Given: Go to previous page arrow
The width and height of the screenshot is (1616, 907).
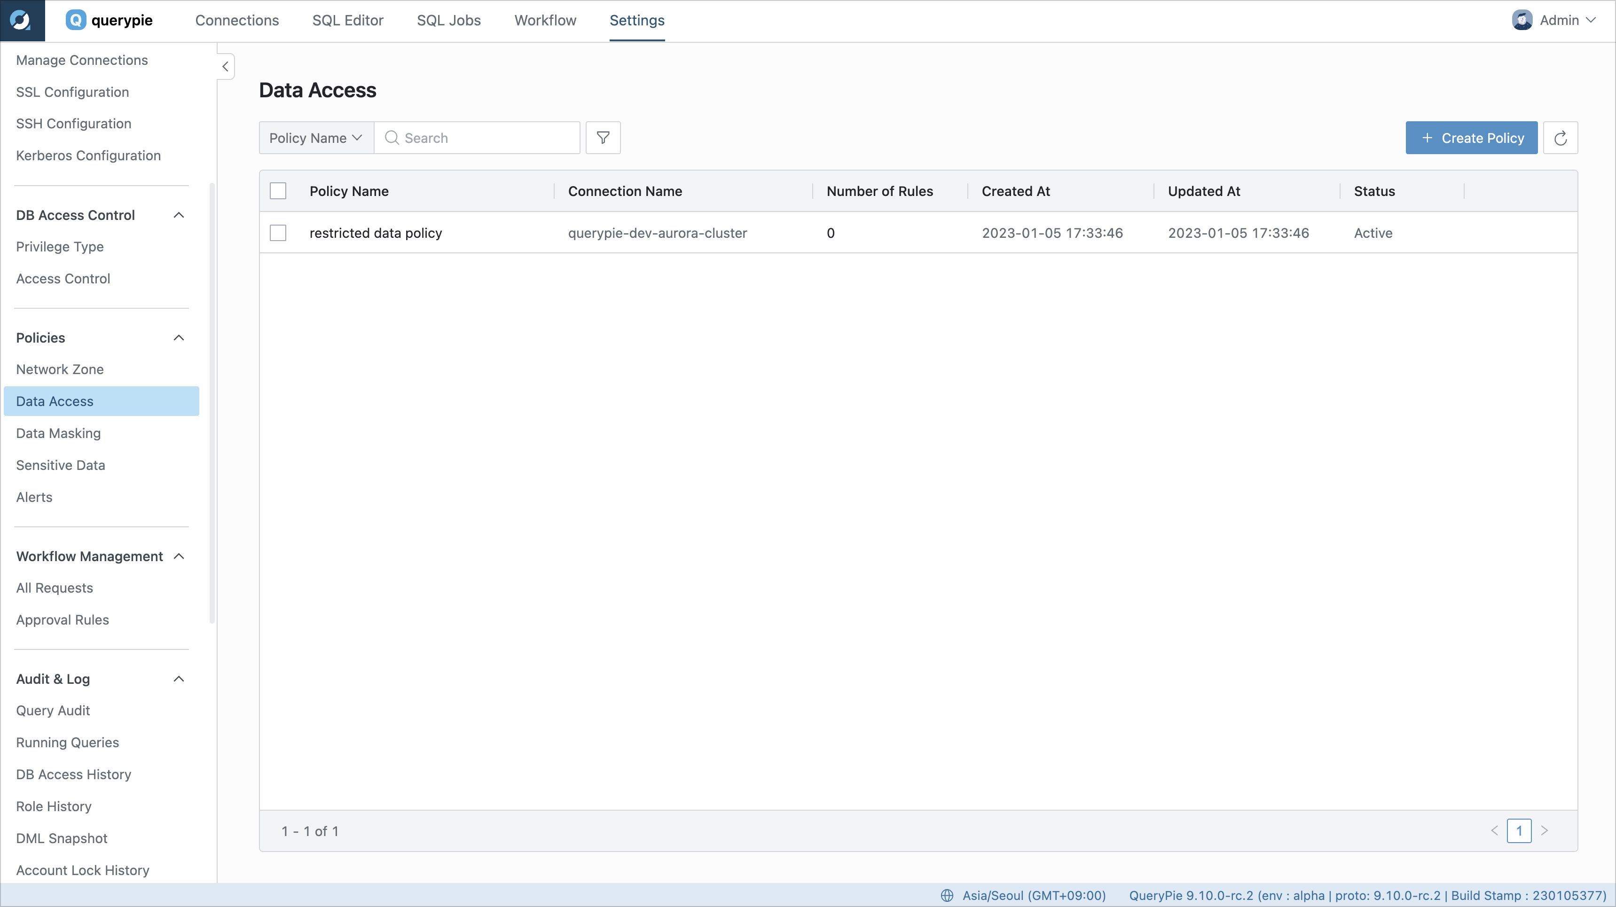Looking at the screenshot, I should (x=1494, y=830).
